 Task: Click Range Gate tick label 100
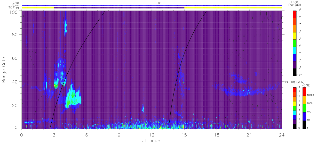click(13, 12)
